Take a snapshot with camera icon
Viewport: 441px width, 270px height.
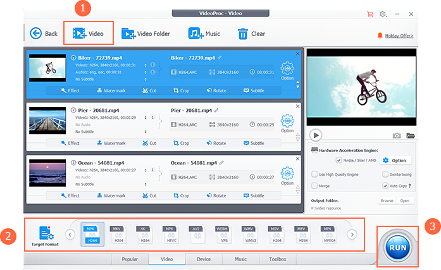point(397,136)
